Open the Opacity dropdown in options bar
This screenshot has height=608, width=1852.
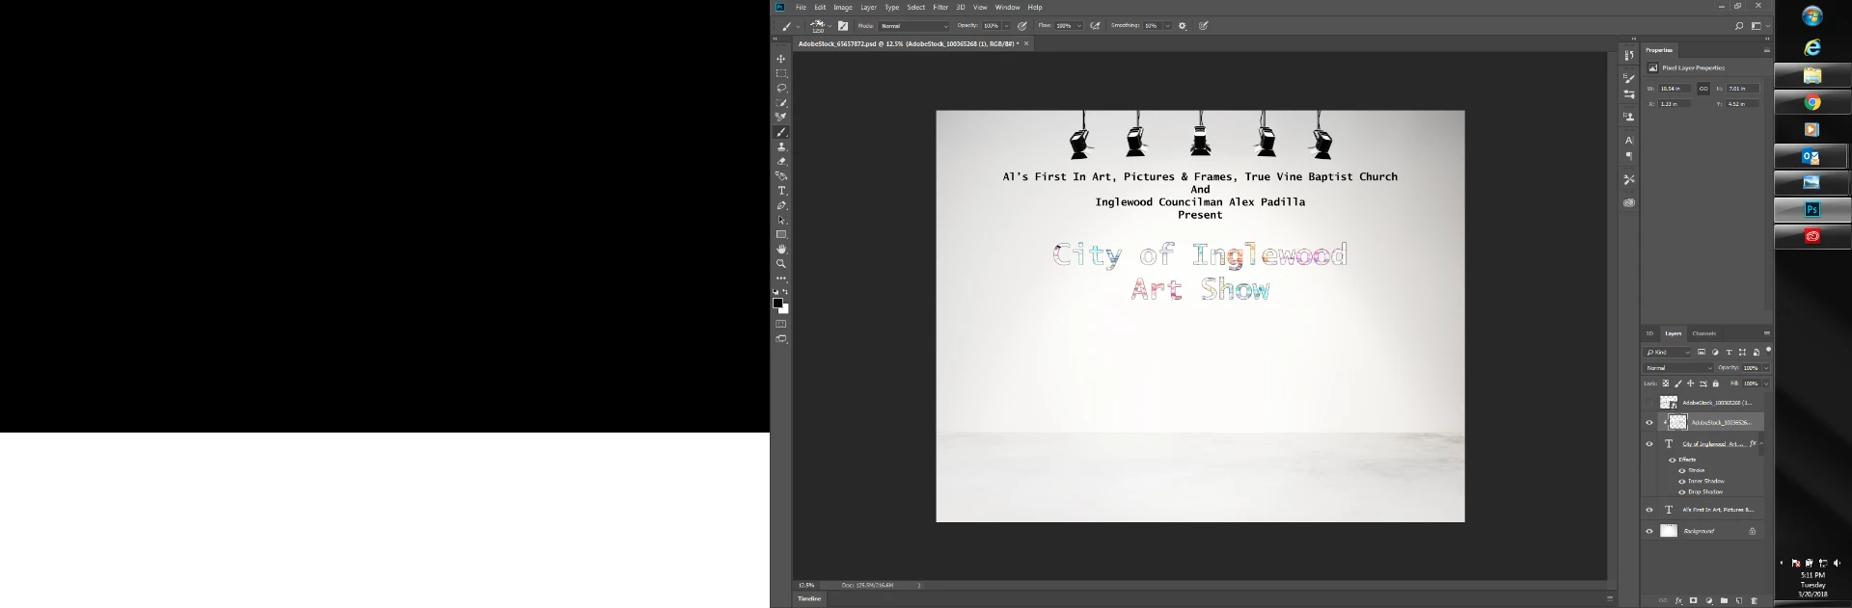tap(1007, 26)
